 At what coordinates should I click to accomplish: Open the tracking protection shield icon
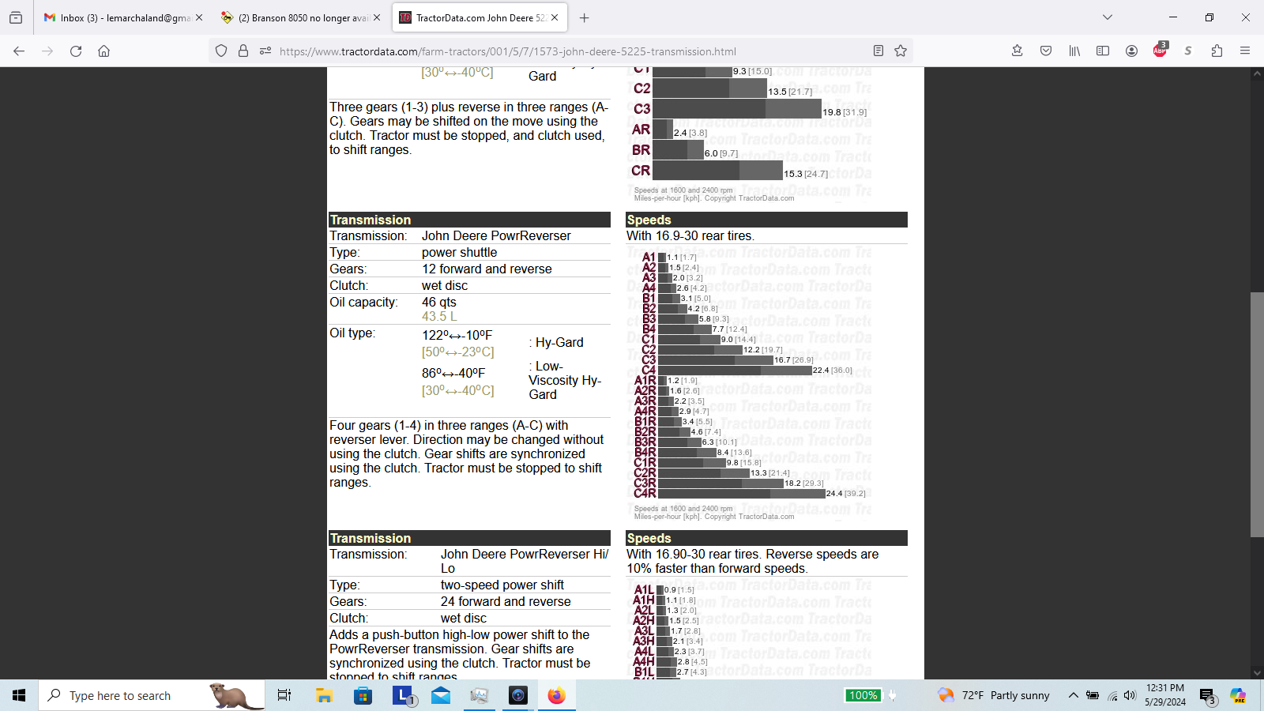[x=221, y=51]
